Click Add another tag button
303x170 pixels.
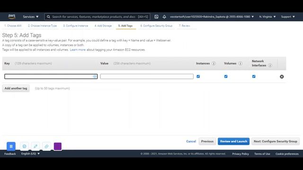(16, 88)
